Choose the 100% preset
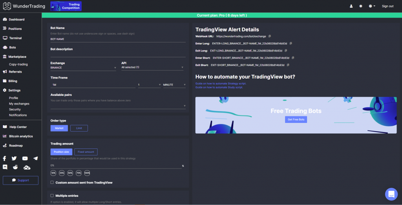 (87, 173)
